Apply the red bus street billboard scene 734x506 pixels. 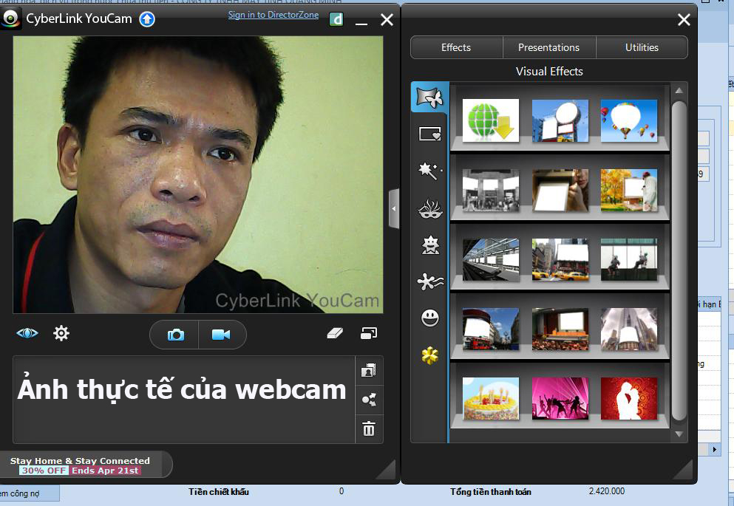pos(491,329)
